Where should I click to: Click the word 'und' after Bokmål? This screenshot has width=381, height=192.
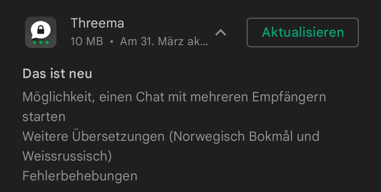[x=308, y=136]
